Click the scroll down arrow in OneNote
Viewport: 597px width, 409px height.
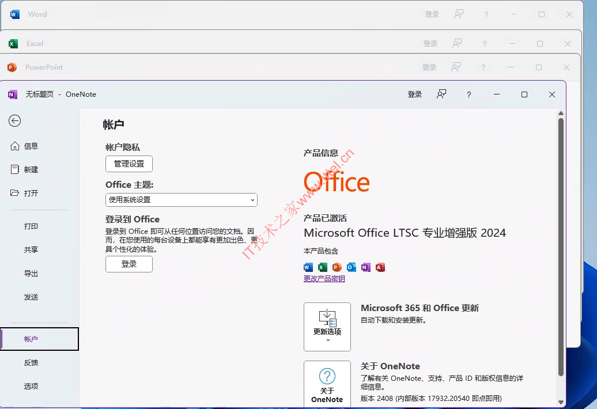(x=561, y=402)
